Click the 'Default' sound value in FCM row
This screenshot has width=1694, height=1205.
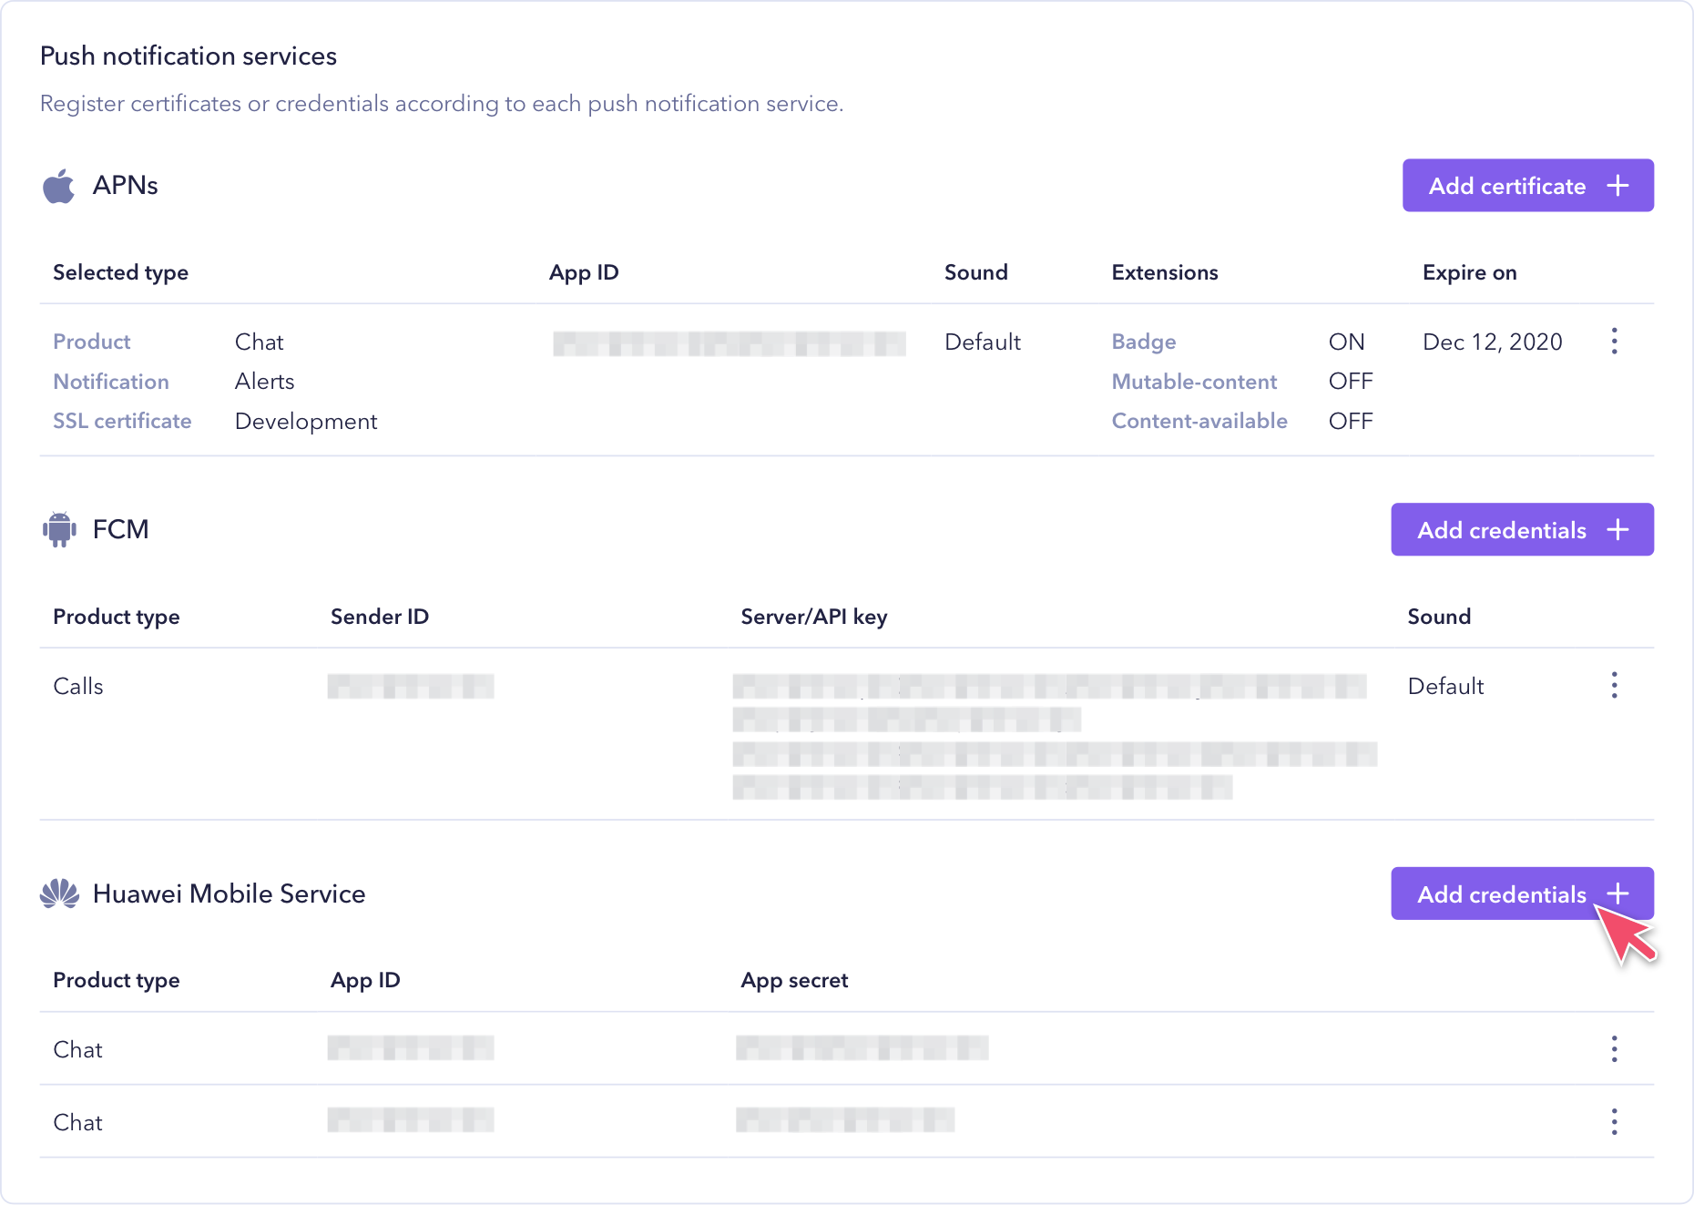pyautogui.click(x=1445, y=686)
